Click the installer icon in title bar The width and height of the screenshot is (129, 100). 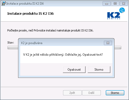click(3, 3)
